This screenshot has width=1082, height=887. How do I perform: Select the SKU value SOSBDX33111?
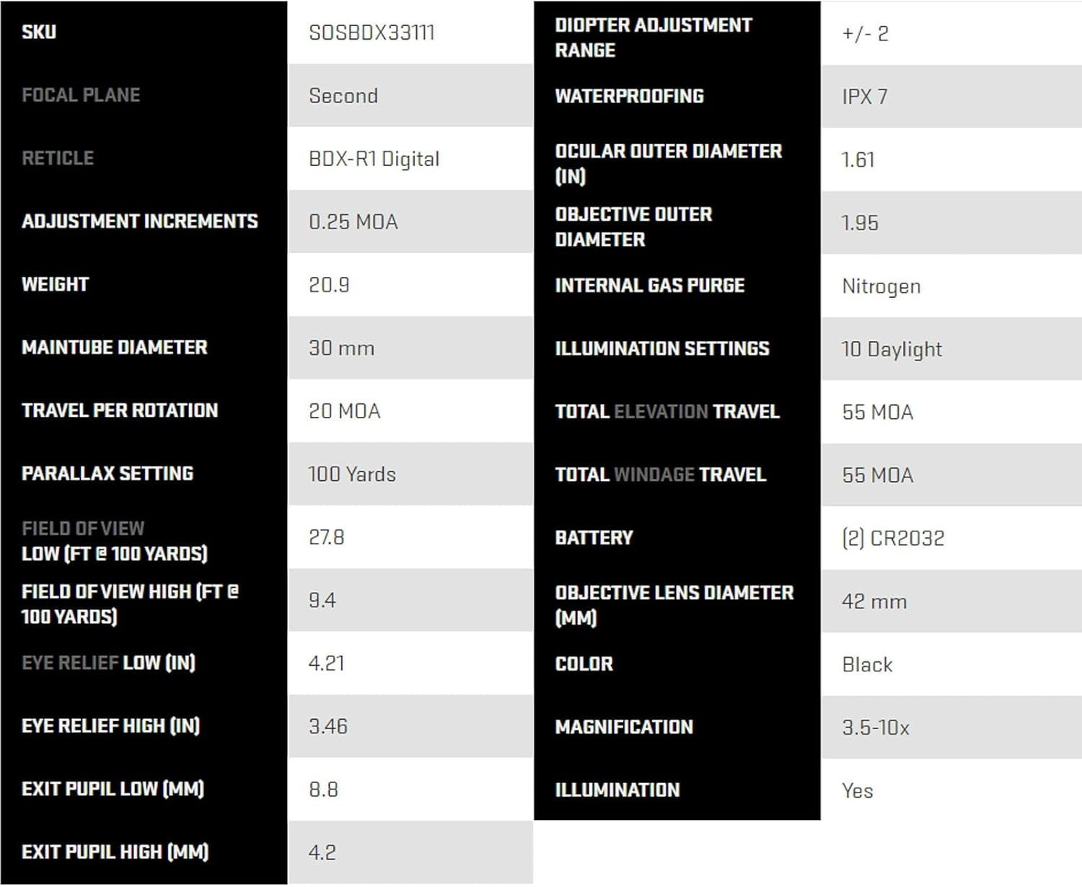point(371,33)
